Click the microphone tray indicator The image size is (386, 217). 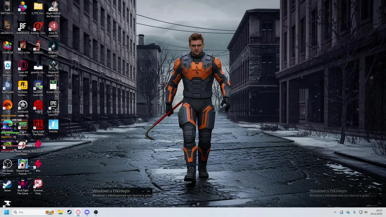pos(354,212)
